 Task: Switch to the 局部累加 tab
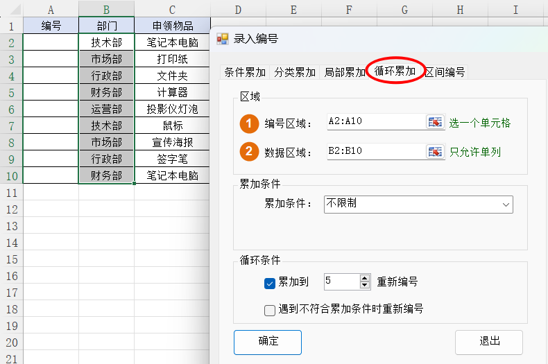click(344, 72)
